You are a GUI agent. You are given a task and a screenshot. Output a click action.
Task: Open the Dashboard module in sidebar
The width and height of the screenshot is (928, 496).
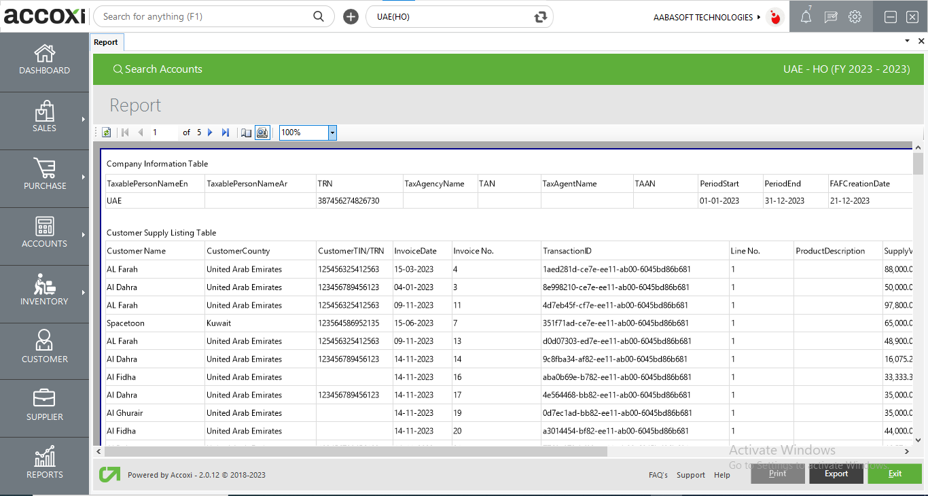pyautogui.click(x=44, y=61)
